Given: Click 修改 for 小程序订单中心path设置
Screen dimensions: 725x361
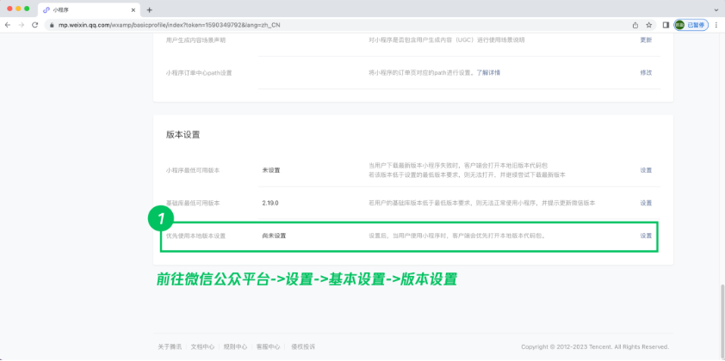Looking at the screenshot, I should click(646, 72).
